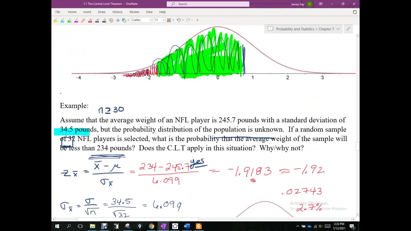Select the yellow highlighter pen
The image size is (411, 231).
55,20
